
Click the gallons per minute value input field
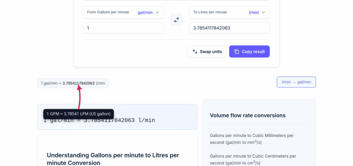coord(123,28)
